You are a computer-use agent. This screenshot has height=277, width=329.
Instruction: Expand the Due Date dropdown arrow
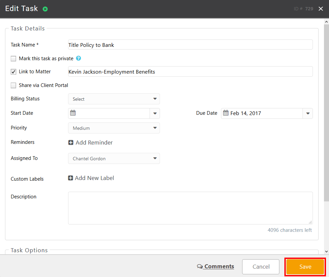[308, 113]
